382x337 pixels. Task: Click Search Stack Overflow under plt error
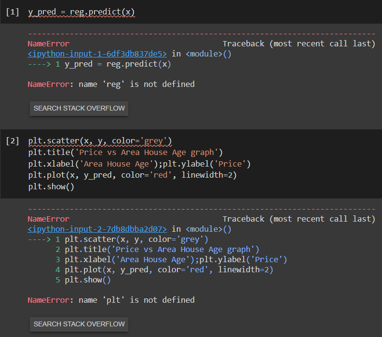pyautogui.click(x=79, y=324)
